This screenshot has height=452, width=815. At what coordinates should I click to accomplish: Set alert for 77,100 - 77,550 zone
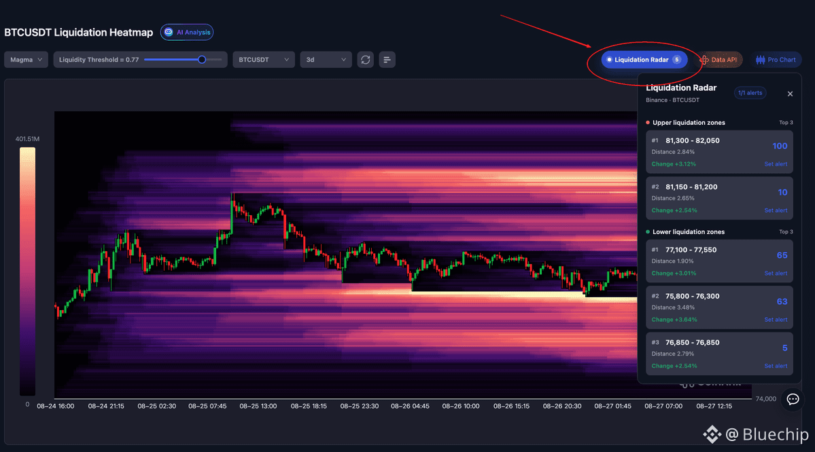coord(776,273)
